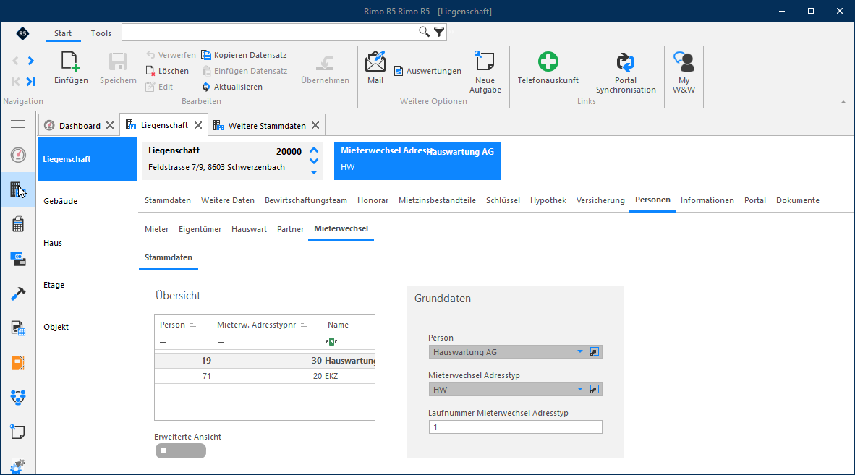
Task: Click Kopieren Datensatz button
Action: 244,55
